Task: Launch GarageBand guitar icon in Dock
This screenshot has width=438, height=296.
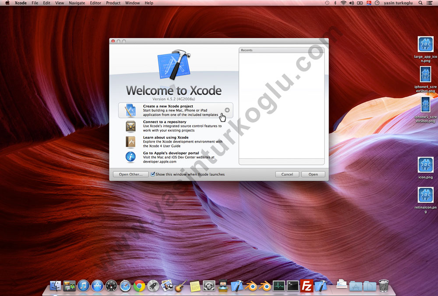Action: point(181,286)
